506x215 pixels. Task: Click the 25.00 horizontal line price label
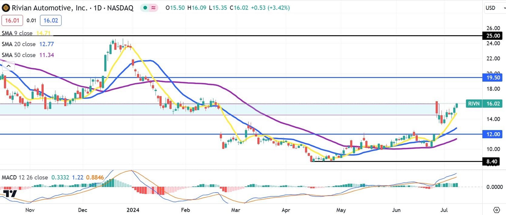coord(492,36)
